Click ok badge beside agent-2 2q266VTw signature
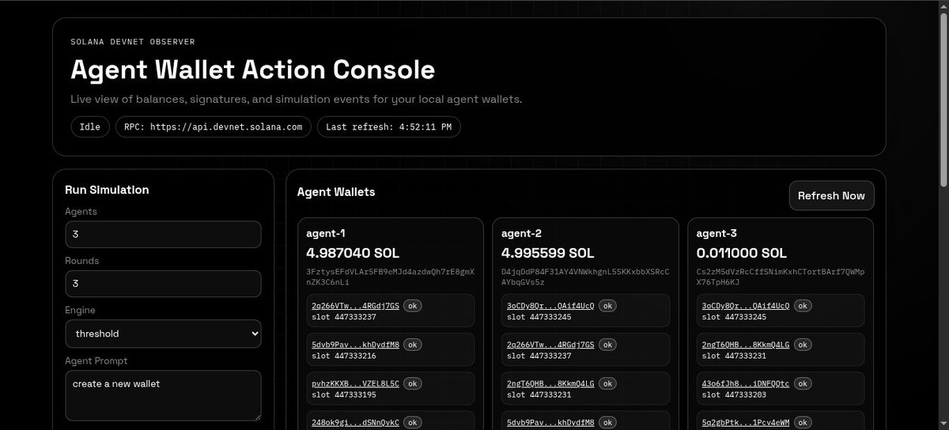This screenshot has height=430, width=949. (x=609, y=344)
